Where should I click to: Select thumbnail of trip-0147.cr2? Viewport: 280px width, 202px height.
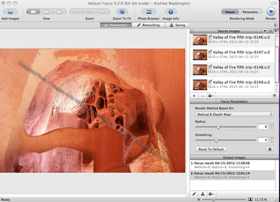tap(200, 55)
